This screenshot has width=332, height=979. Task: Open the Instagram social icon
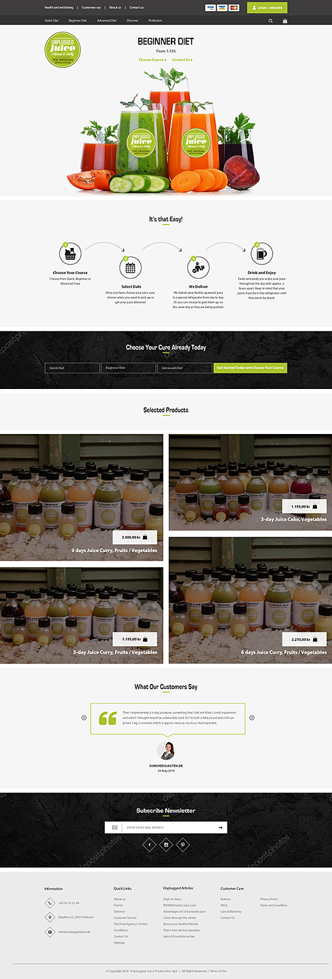click(x=166, y=845)
